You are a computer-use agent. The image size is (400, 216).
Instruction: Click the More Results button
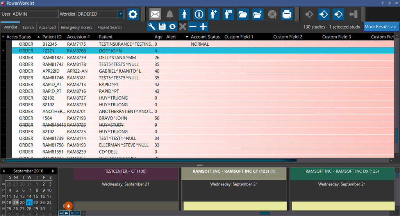click(x=380, y=27)
